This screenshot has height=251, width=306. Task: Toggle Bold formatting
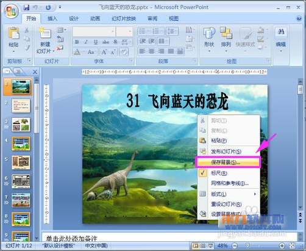(77, 42)
